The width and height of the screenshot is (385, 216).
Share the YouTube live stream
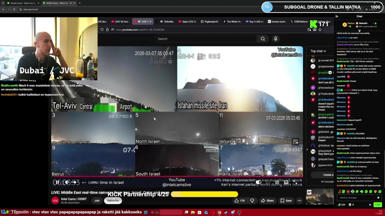pos(267,201)
